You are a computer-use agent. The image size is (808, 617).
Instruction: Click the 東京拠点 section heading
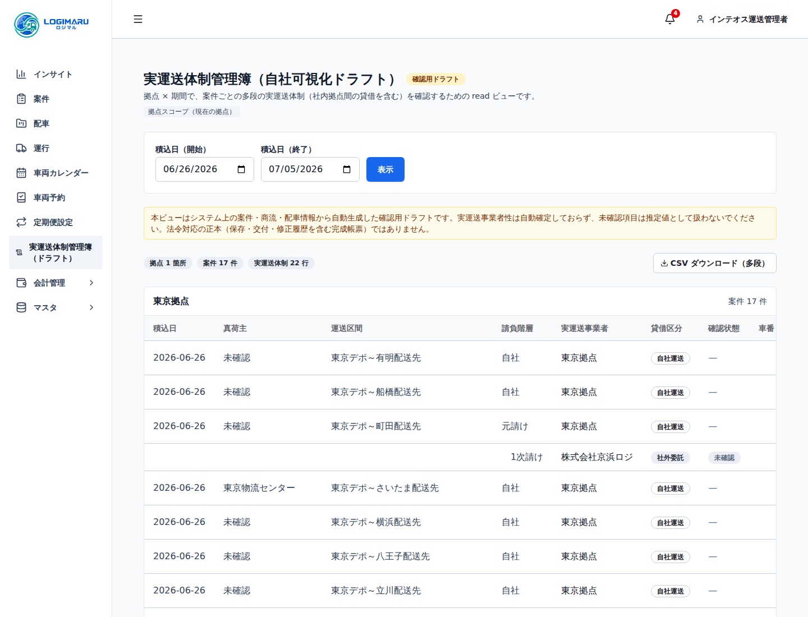click(x=171, y=301)
